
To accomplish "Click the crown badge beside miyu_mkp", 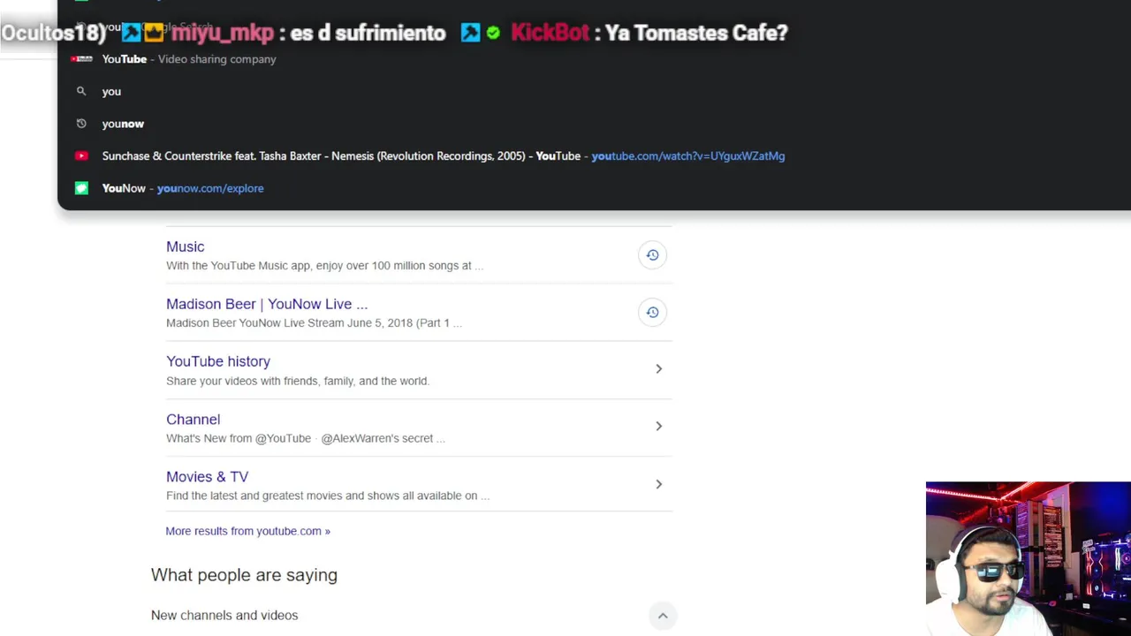I will [155, 33].
